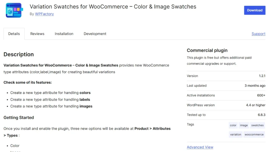
Task: Click the "color" tag
Action: (x=233, y=125)
